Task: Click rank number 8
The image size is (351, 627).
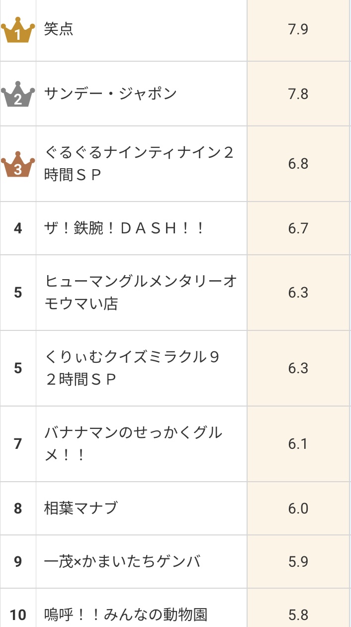Action: (18, 508)
